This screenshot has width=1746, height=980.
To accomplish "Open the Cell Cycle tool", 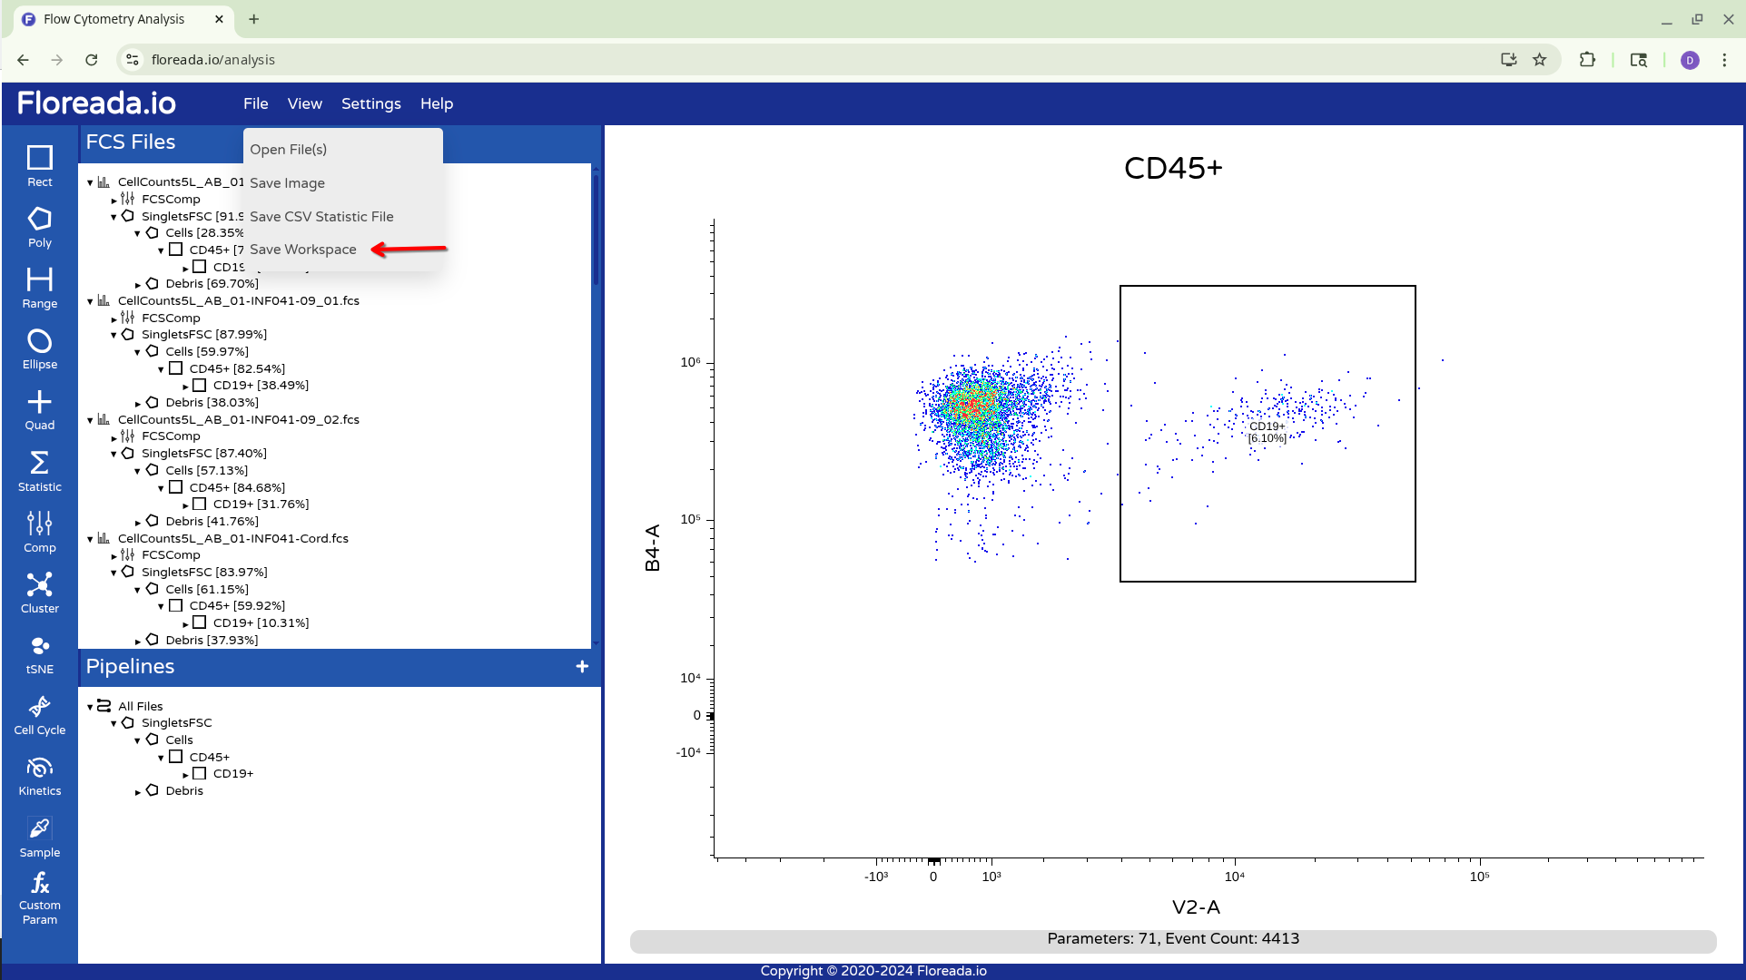I will coord(39,715).
